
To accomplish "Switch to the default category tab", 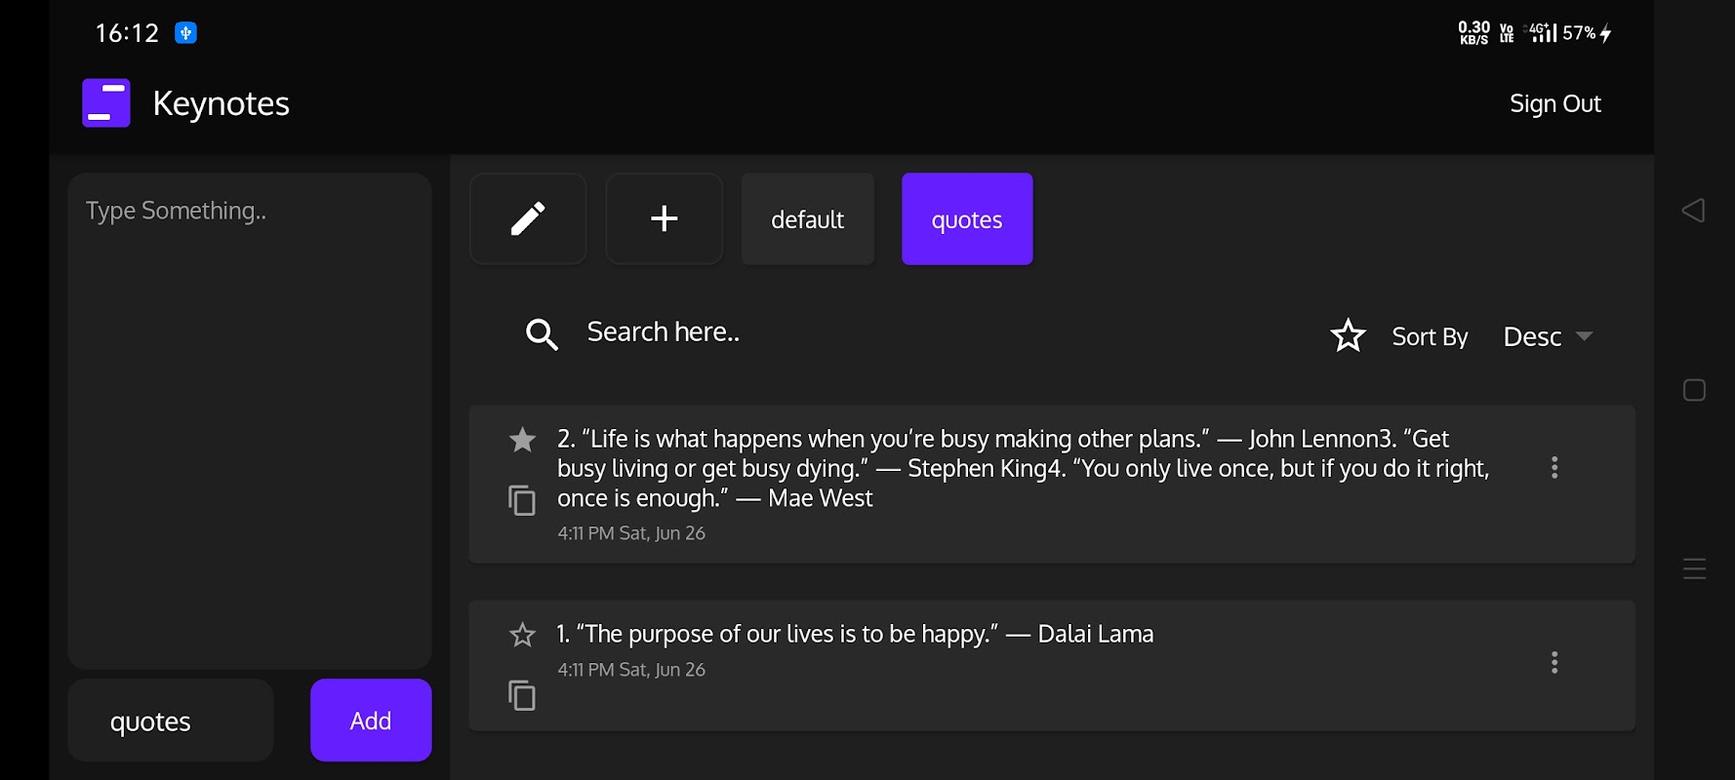I will [x=808, y=219].
